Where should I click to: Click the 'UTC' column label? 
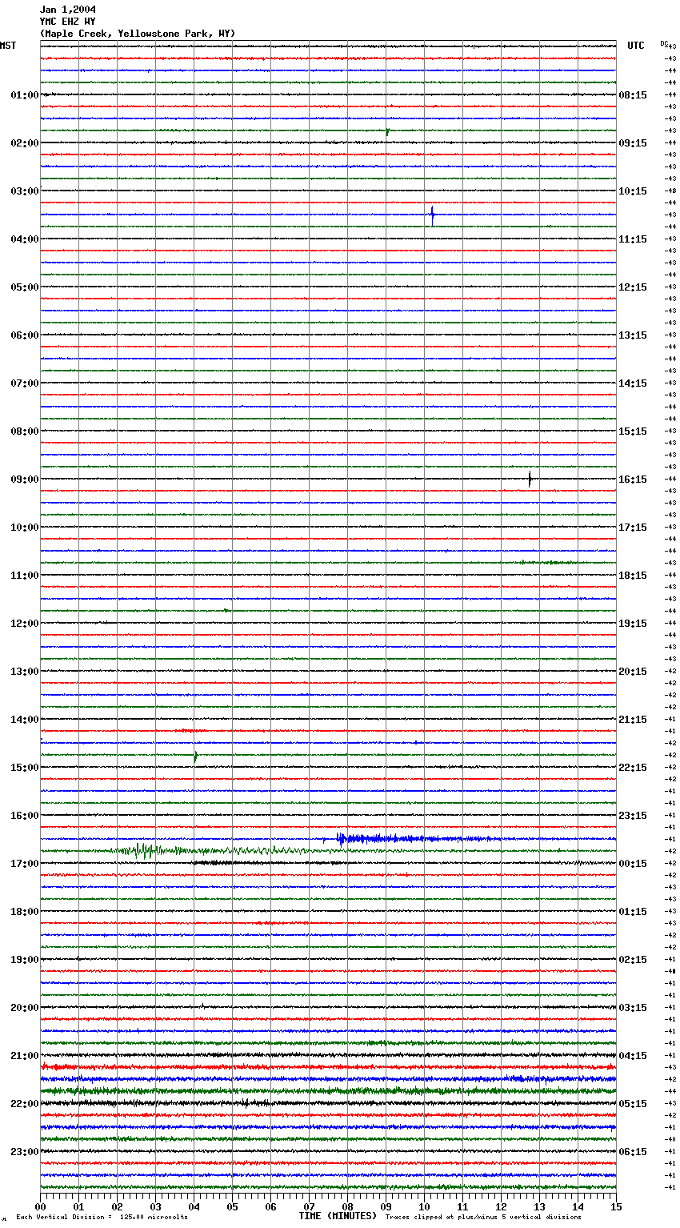(x=636, y=46)
